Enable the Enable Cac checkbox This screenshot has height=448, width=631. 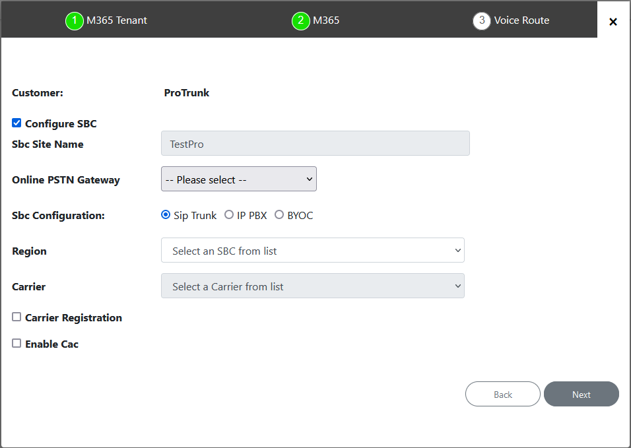coord(16,342)
